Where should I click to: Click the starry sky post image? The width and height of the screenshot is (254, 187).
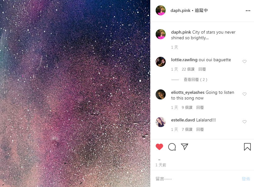tap(75, 93)
